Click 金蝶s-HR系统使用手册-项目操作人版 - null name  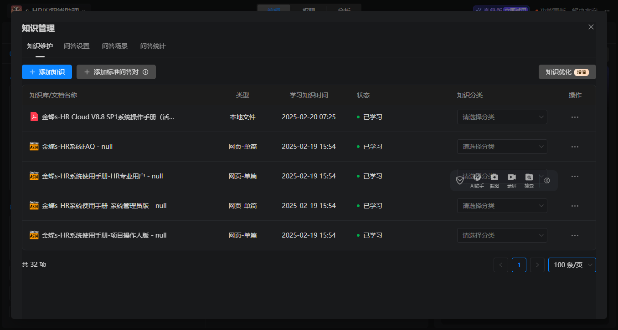pyautogui.click(x=104, y=235)
